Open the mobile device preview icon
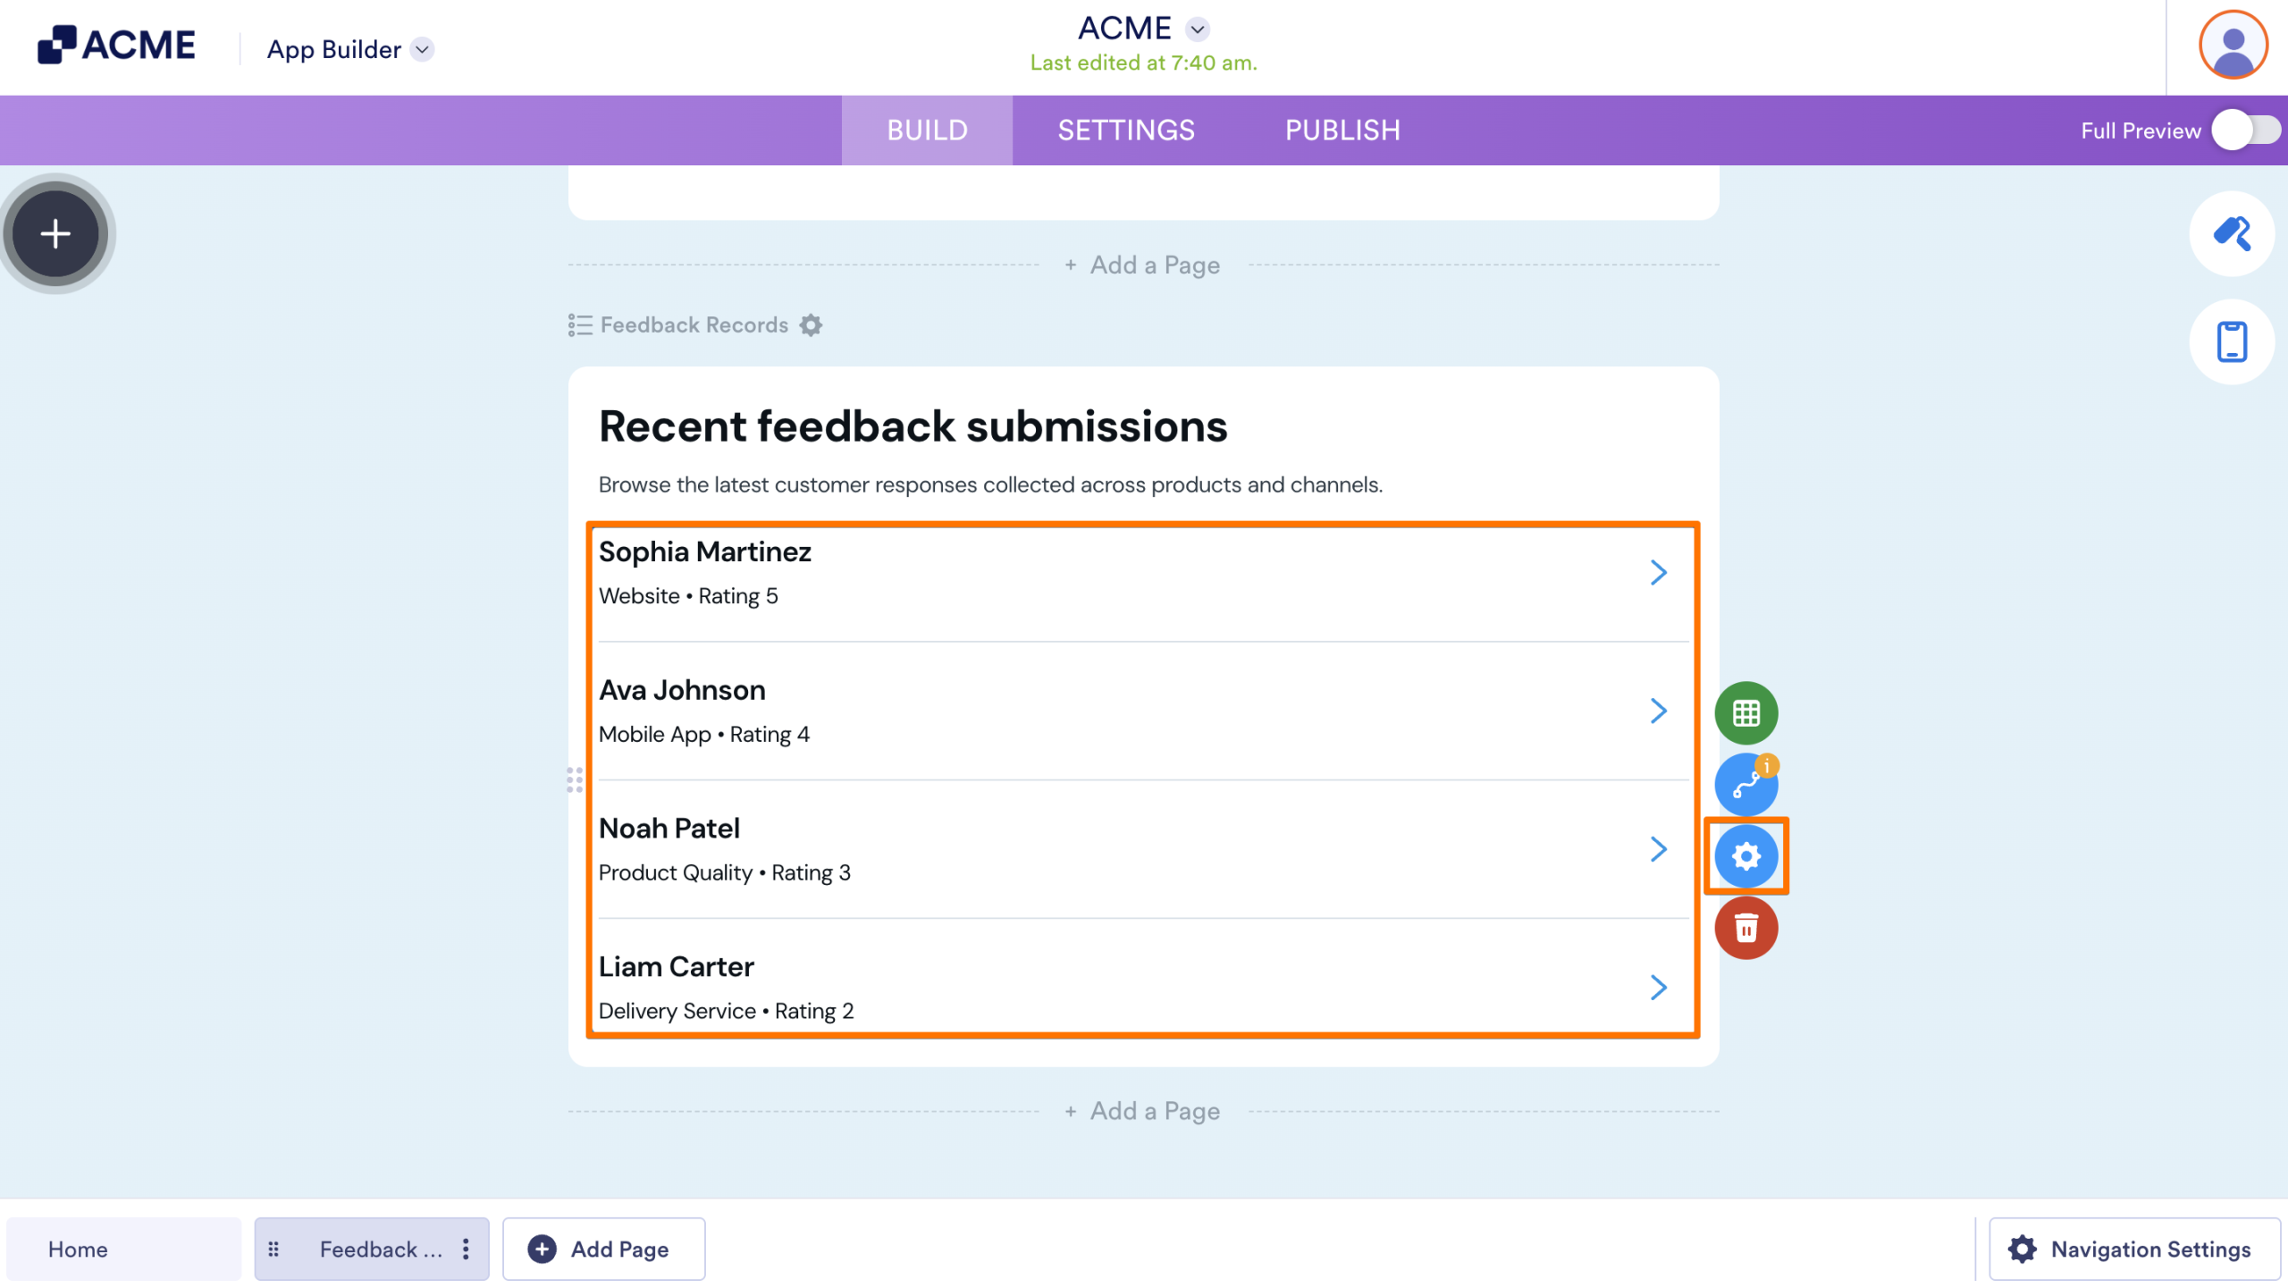 [2232, 341]
